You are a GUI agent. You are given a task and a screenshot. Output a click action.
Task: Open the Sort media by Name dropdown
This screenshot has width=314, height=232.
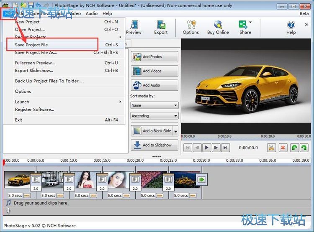coord(154,105)
